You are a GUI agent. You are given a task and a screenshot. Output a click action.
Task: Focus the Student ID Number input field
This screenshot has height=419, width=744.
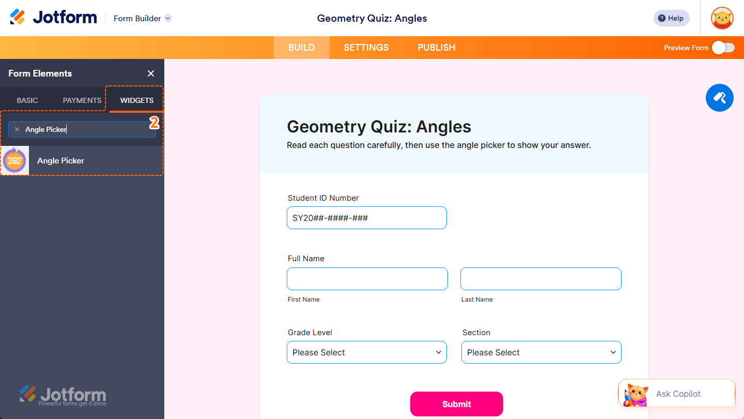tap(366, 218)
